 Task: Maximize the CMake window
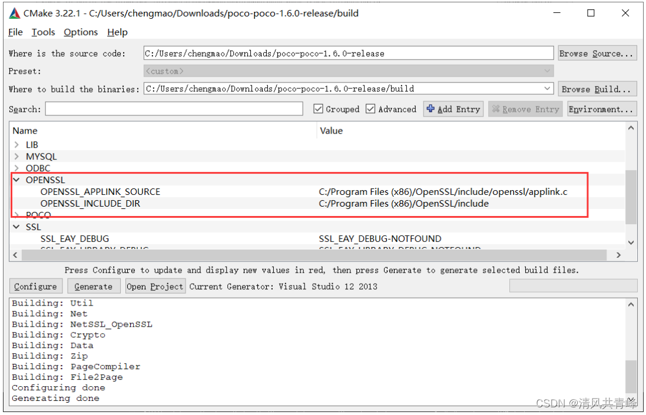591,13
